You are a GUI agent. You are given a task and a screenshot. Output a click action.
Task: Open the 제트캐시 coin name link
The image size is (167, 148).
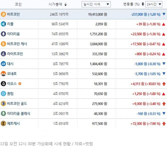[13, 123]
